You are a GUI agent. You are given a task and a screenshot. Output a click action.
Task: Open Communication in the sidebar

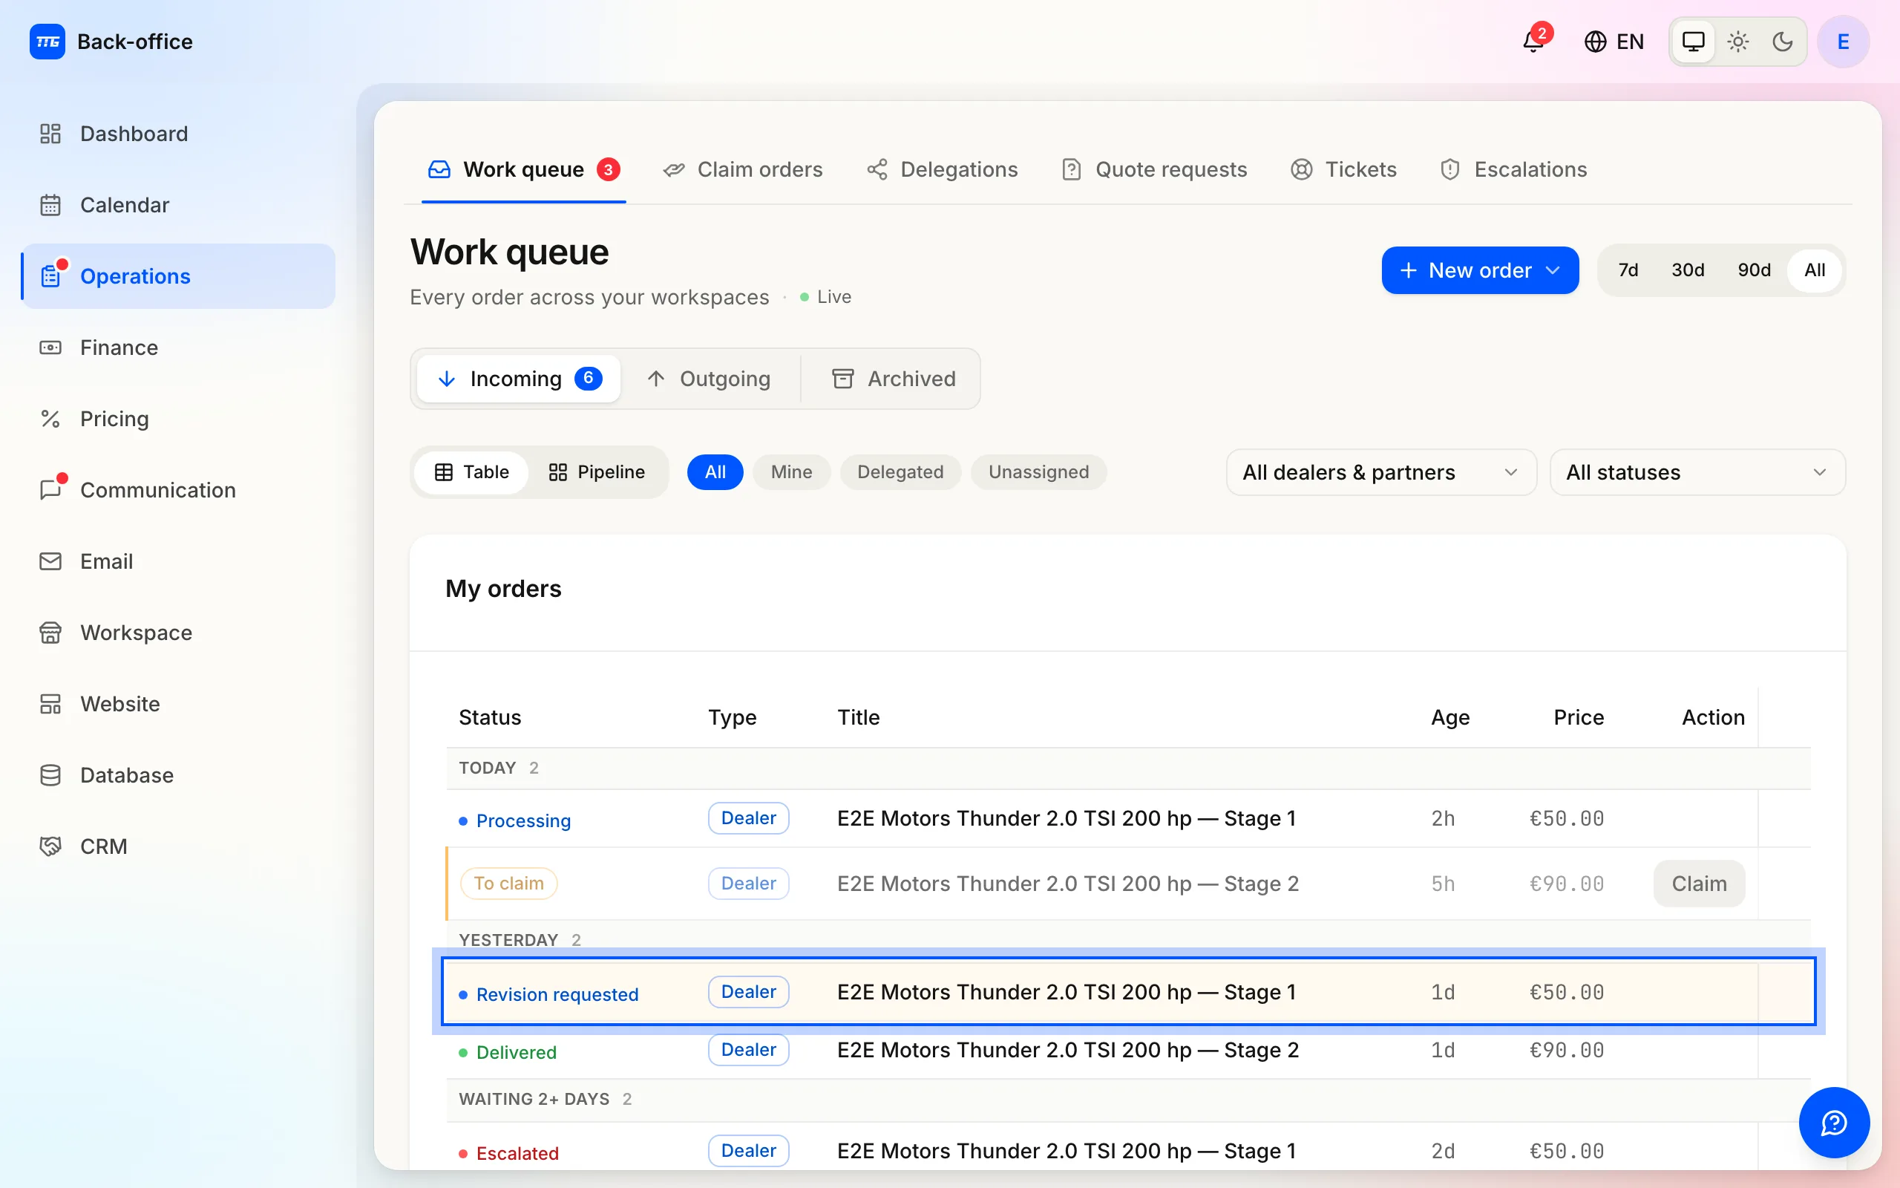click(178, 490)
